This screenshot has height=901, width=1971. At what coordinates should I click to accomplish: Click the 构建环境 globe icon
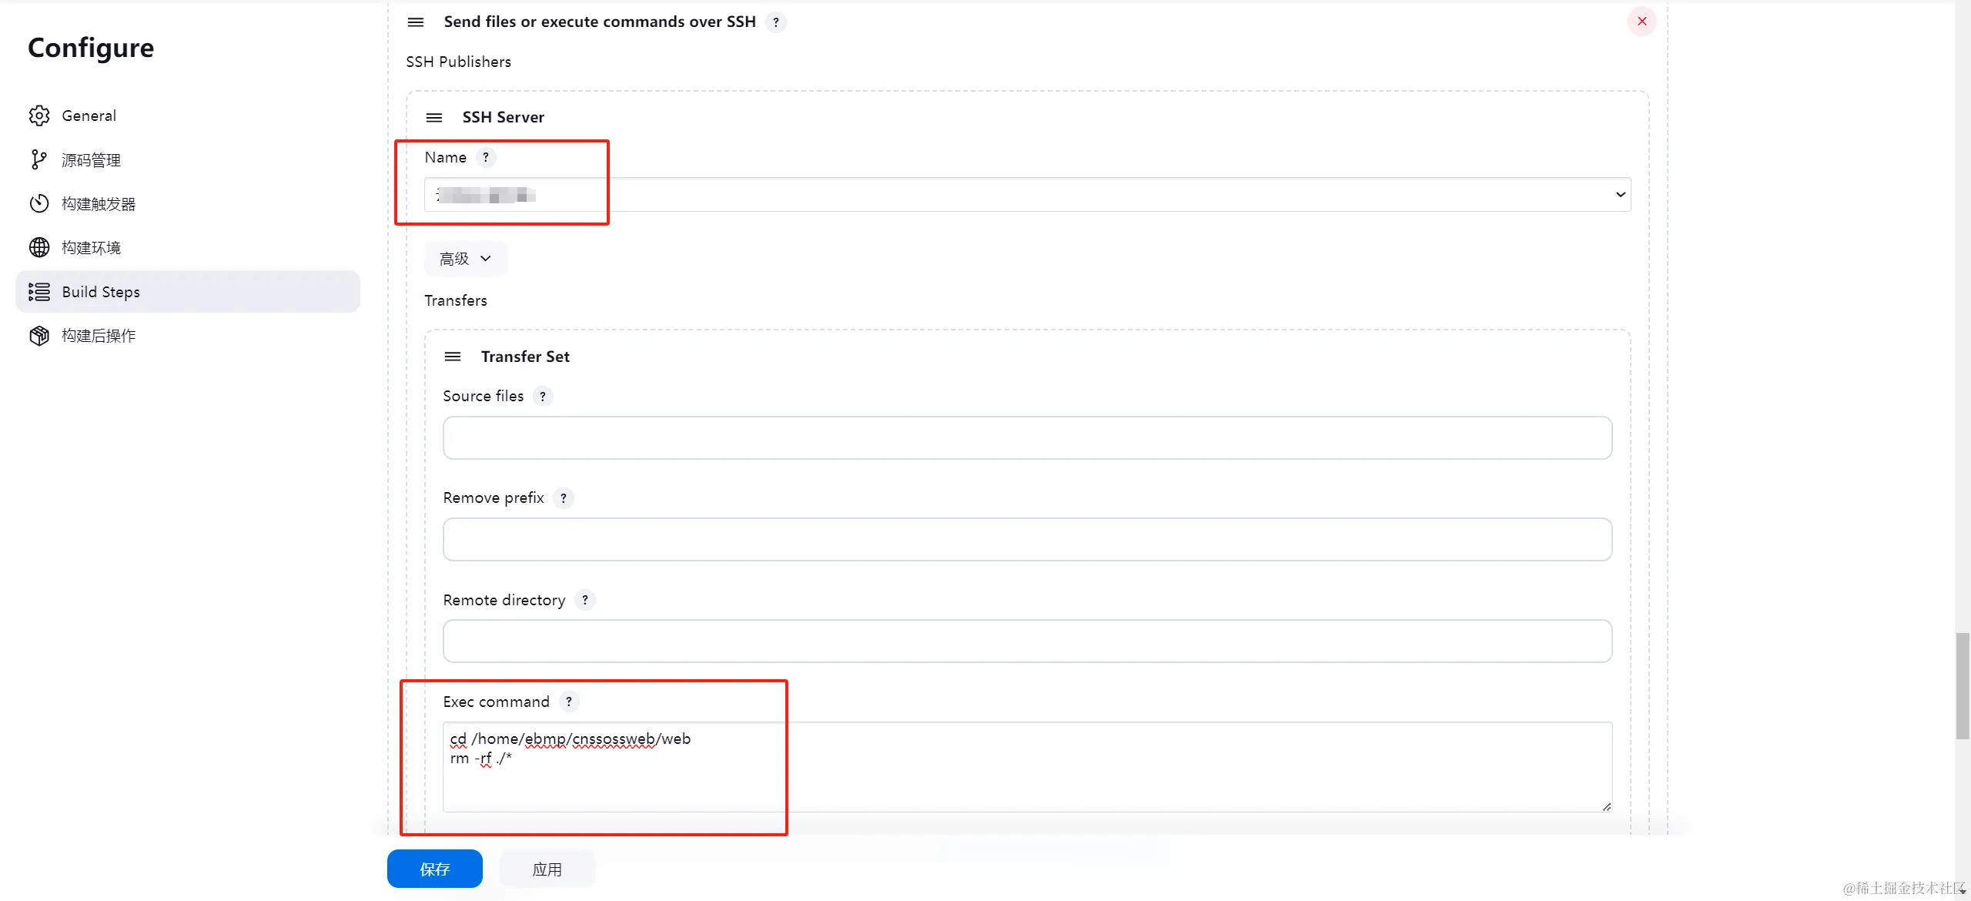(x=39, y=247)
